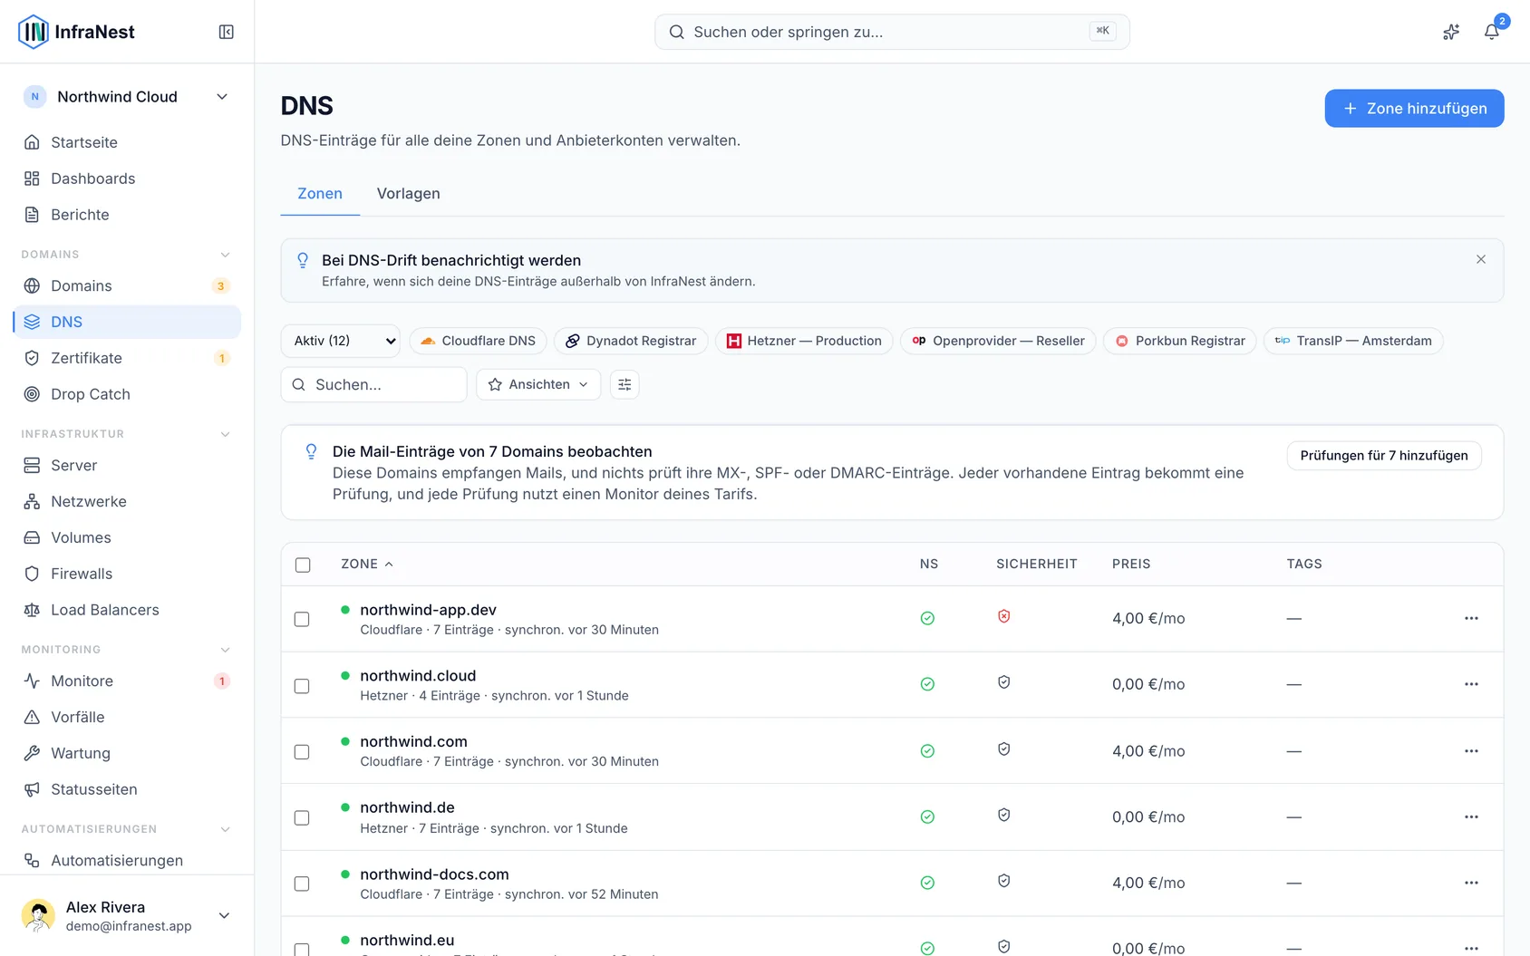
Task: Open filter settings sliders icon
Action: (625, 384)
